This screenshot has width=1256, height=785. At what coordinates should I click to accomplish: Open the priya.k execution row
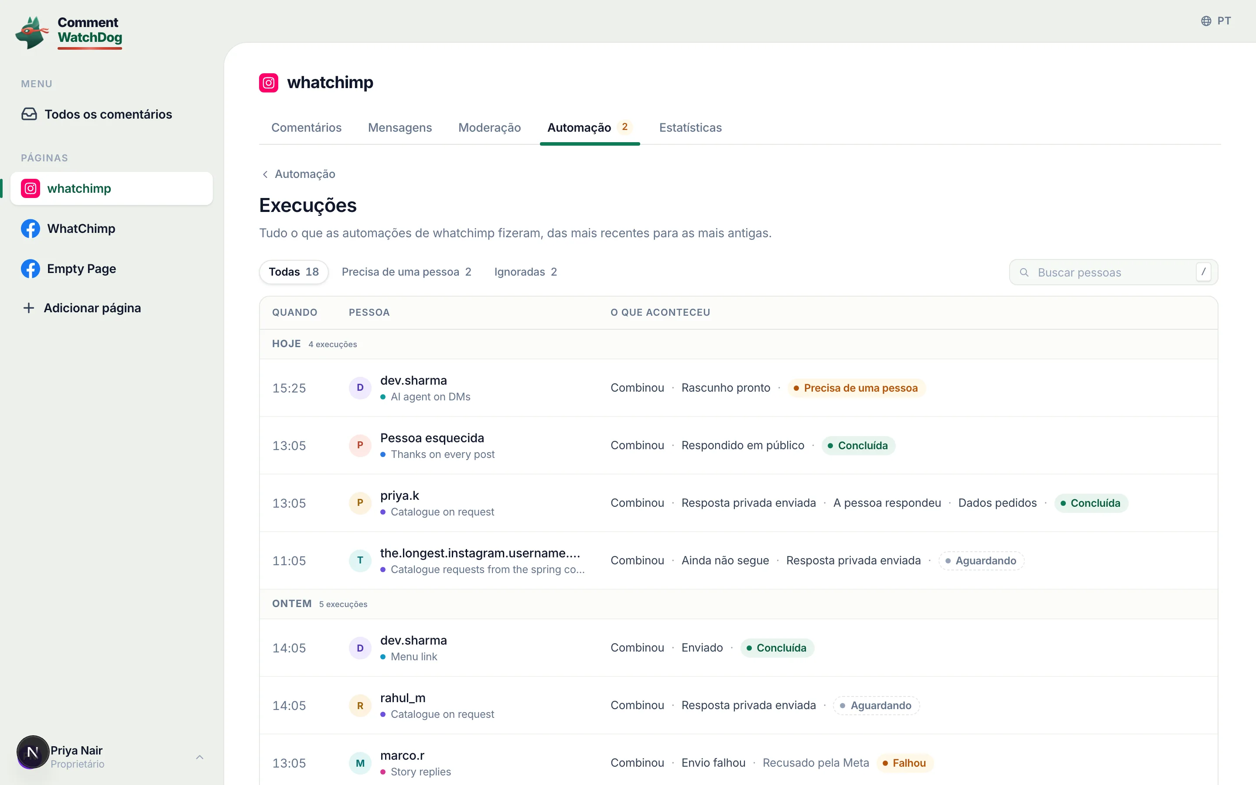(738, 503)
